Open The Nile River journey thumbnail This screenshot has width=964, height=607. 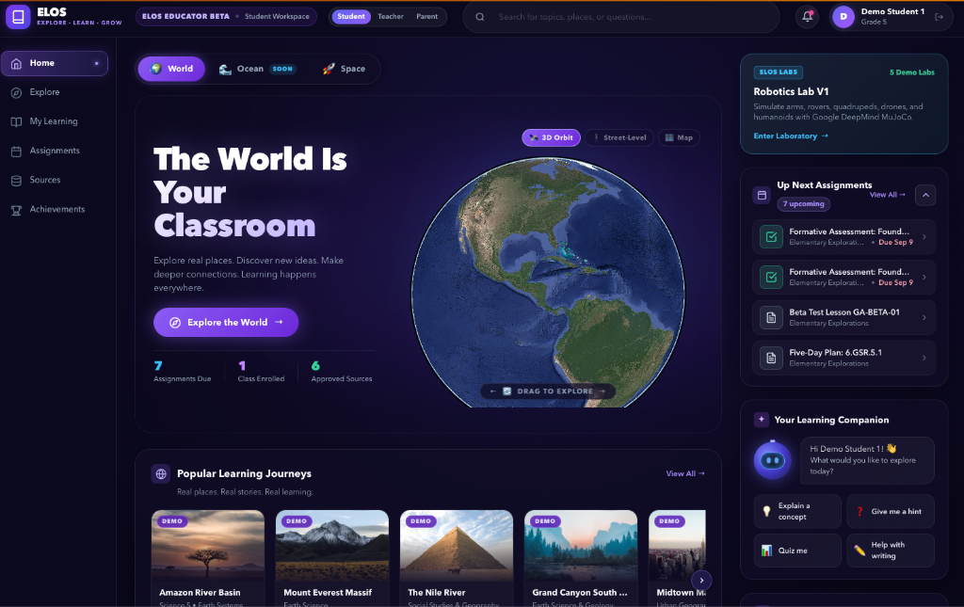(457, 546)
